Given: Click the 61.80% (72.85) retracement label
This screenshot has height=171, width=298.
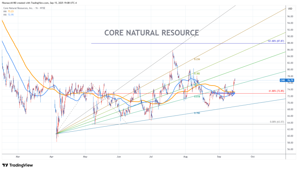Looking at the screenshot, I should tap(276, 91).
